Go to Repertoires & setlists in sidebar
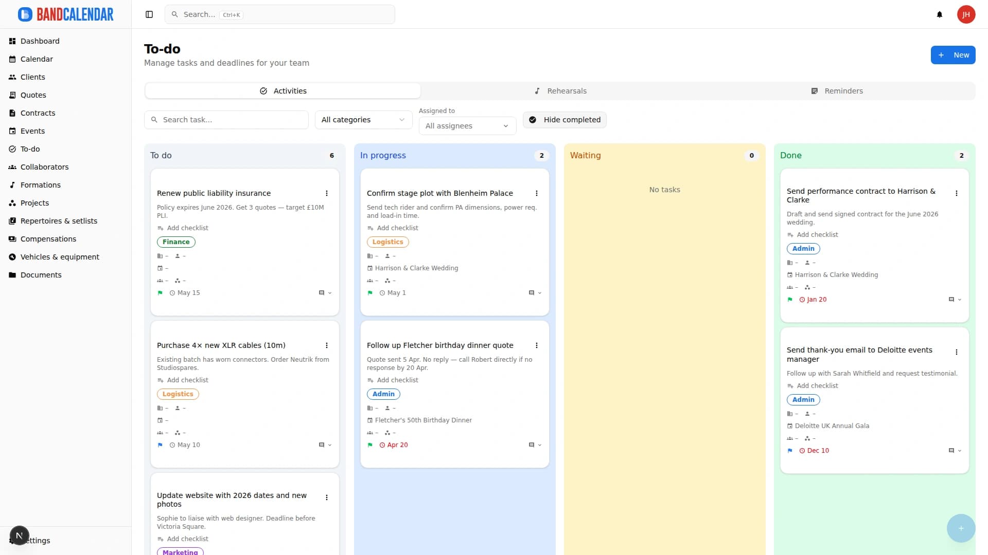Screen dimensions: 988x555 click(x=59, y=221)
